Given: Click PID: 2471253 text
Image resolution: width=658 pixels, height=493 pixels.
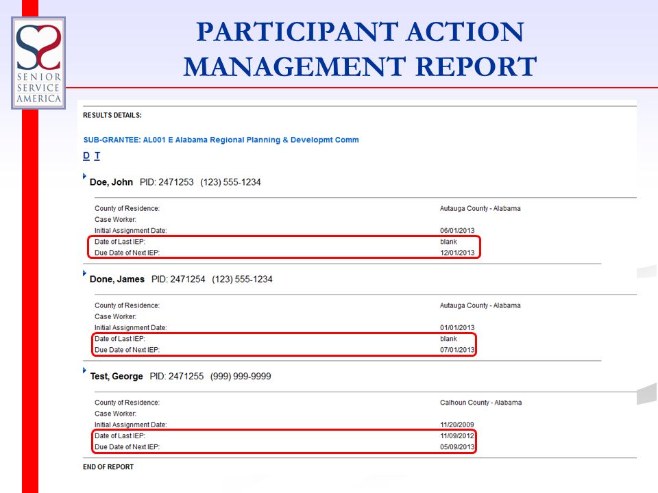Looking at the screenshot, I should [167, 182].
